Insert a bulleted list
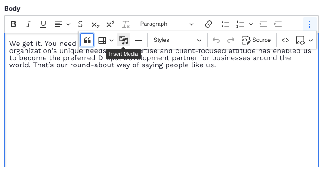The width and height of the screenshot is (326, 171). 225,24
